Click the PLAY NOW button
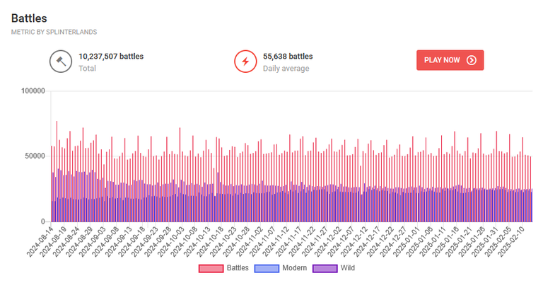This screenshot has height=283, width=543. pyautogui.click(x=450, y=60)
